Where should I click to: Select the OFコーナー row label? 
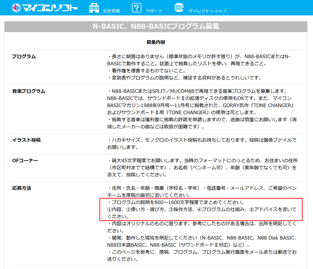(25, 160)
